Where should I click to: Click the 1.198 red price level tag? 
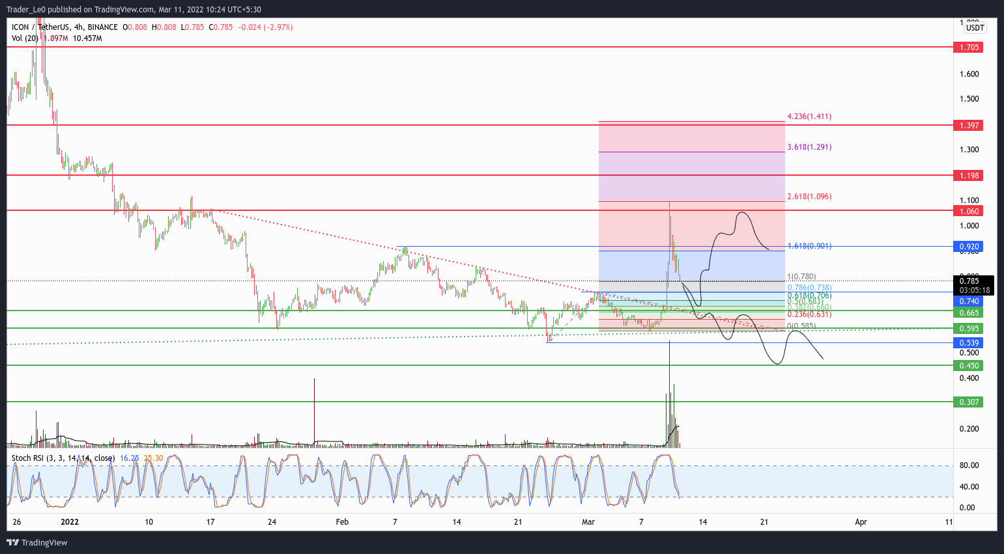[968, 176]
